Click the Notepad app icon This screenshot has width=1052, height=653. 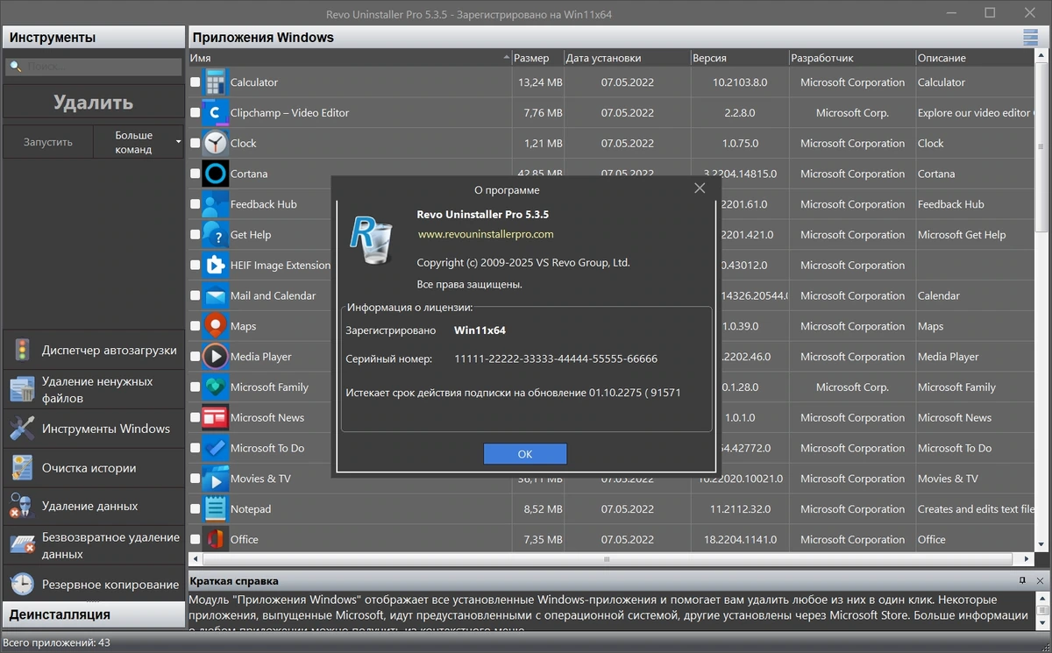(215, 508)
